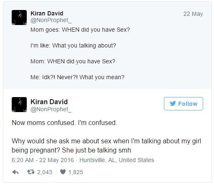Retweet using the retweet arrows icon
The height and width of the screenshot is (185, 214).
coord(31,172)
